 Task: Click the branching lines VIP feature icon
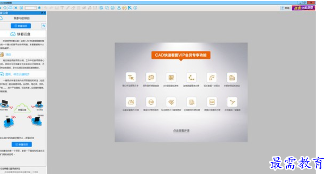coord(232,102)
